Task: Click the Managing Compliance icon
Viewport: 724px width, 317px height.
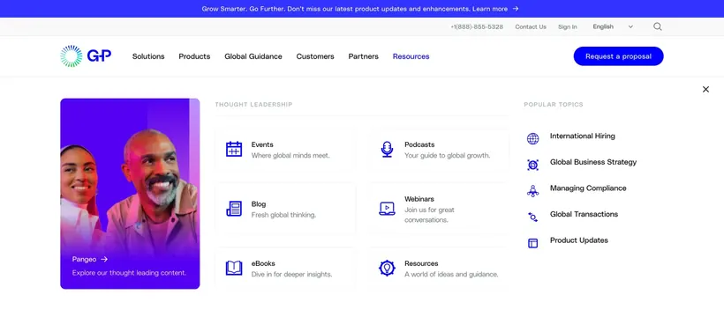Action: 532,191
